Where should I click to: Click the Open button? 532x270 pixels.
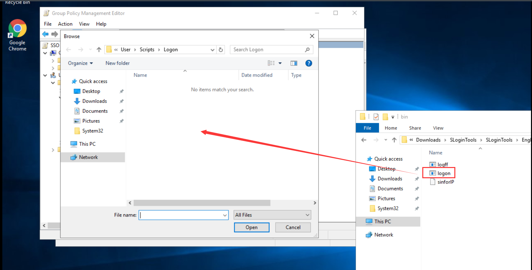coord(251,227)
